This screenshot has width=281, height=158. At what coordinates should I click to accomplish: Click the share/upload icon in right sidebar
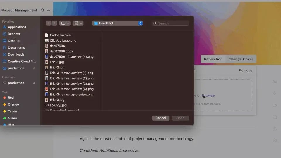pyautogui.click(x=275, y=128)
